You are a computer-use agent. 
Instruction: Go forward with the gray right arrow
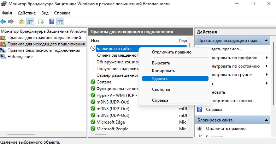pos(11,22)
